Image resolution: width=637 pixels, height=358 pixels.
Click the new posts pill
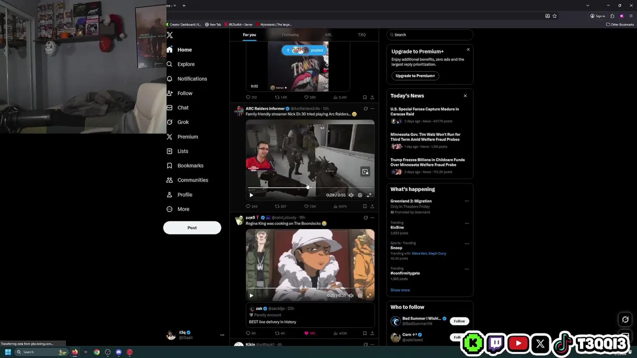tap(305, 50)
